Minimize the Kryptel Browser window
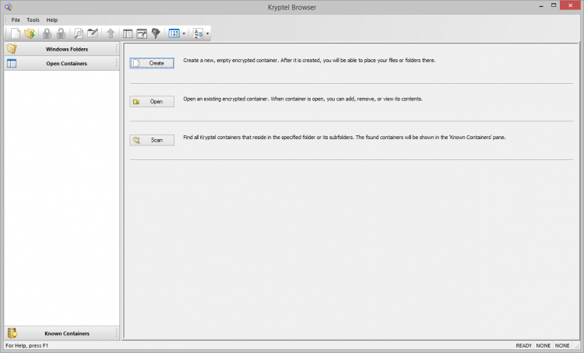 (541, 5)
